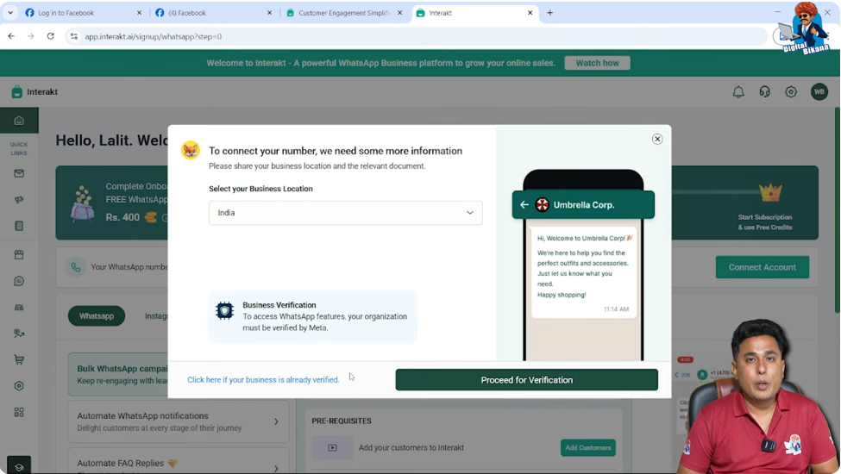Select the Home icon in sidebar
841x474 pixels.
pyautogui.click(x=19, y=121)
